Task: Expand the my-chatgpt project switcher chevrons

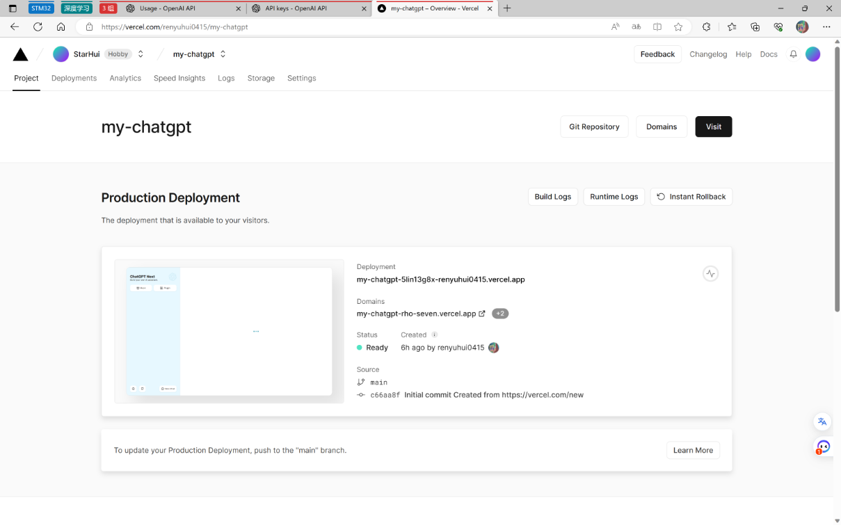Action: 223,54
